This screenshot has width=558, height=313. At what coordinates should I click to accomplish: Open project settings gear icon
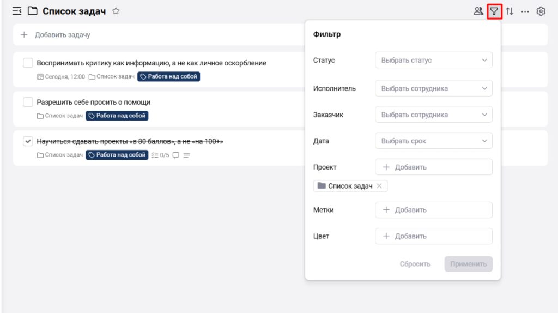tap(541, 11)
